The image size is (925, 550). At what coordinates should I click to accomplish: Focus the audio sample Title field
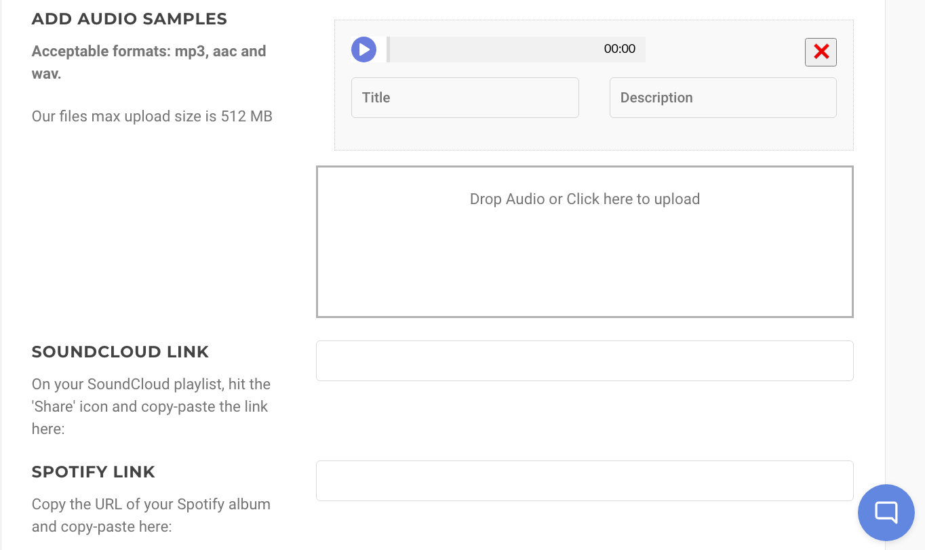coord(465,98)
